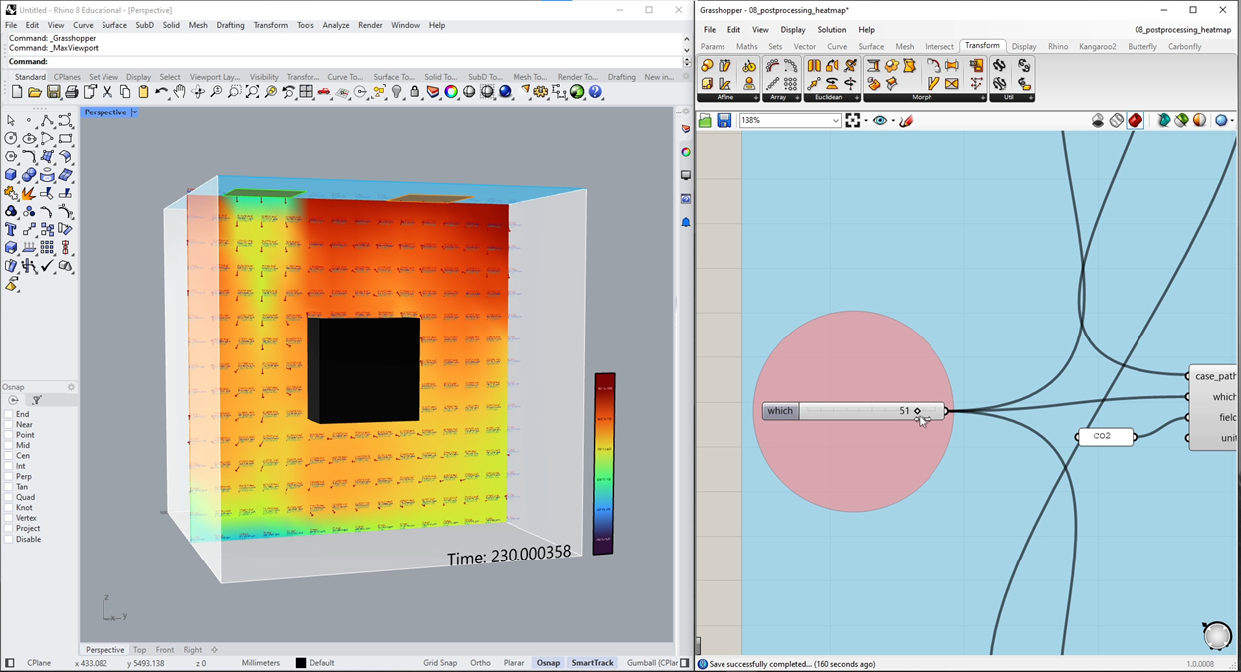1241x672 pixels.
Task: Click the CO2 panel node
Action: click(x=1106, y=436)
